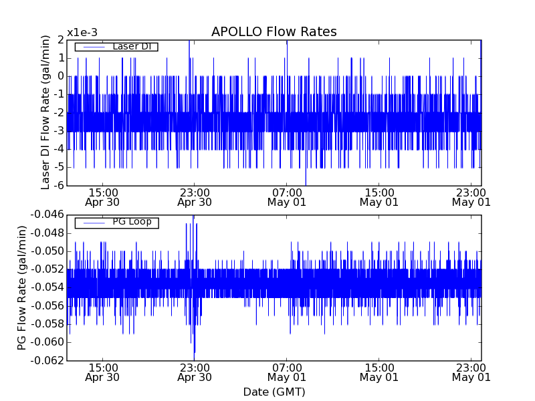The width and height of the screenshot is (535, 401).
Task: Click the 07:00 May 01 tick under Laser DI plot
Action: click(x=287, y=196)
